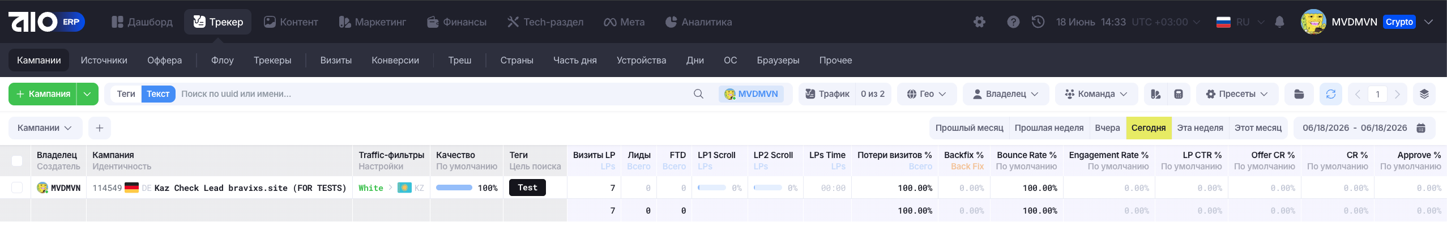The width and height of the screenshot is (1447, 230).
Task: Open the Кампании grouping dropdown
Action: point(45,128)
